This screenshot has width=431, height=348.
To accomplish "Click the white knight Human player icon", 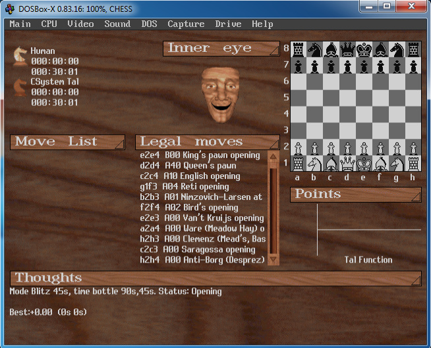I will [x=20, y=56].
